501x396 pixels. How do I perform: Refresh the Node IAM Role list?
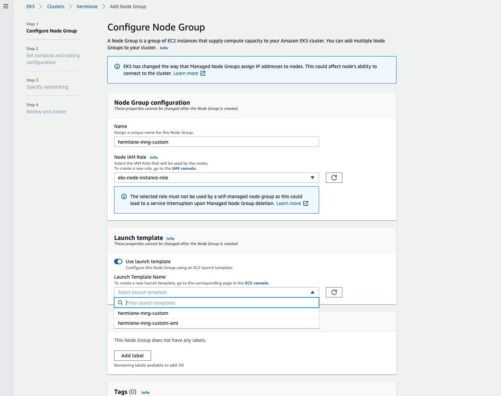pos(334,178)
